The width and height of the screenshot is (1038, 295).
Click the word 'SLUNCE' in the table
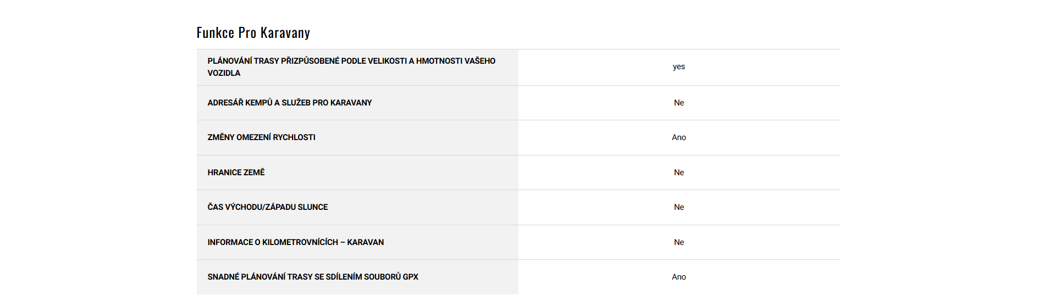tap(312, 207)
